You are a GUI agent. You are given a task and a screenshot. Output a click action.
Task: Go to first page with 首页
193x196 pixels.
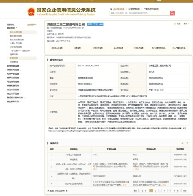(x=135, y=191)
